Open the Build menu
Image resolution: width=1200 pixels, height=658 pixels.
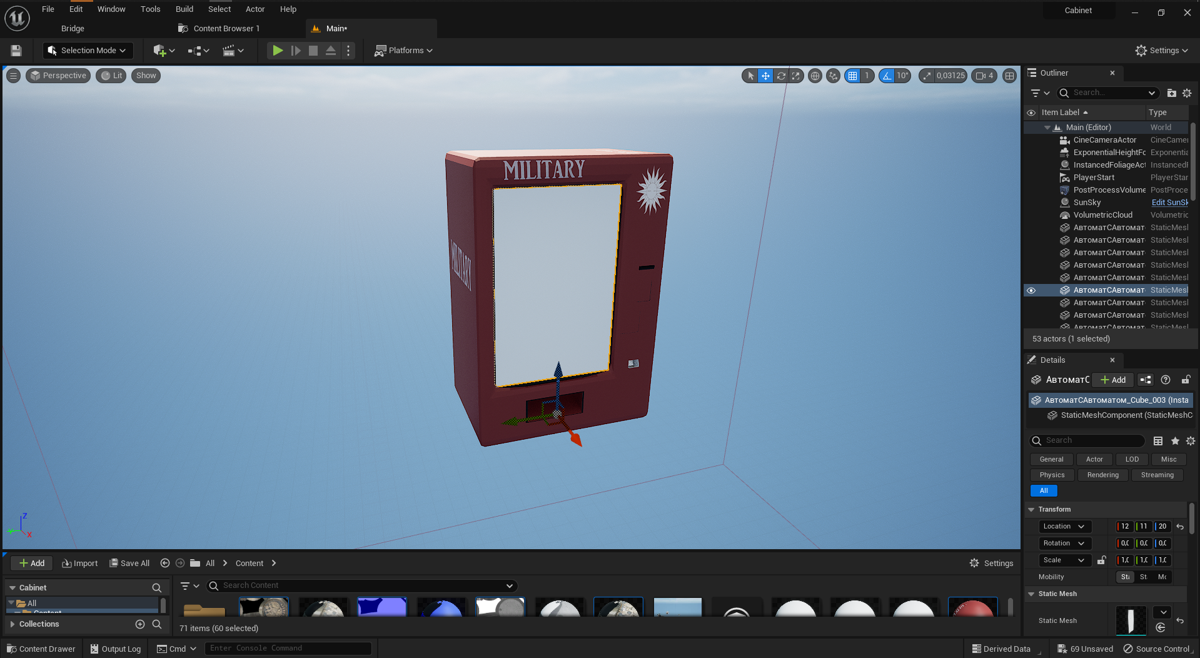click(x=184, y=9)
